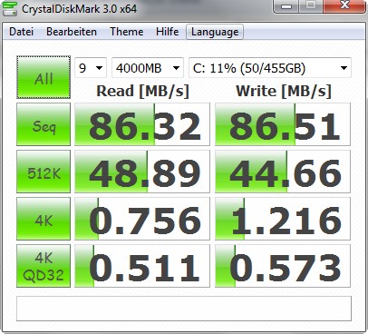368x334 pixels.
Task: Start the 4K QD32 test
Action: [44, 266]
